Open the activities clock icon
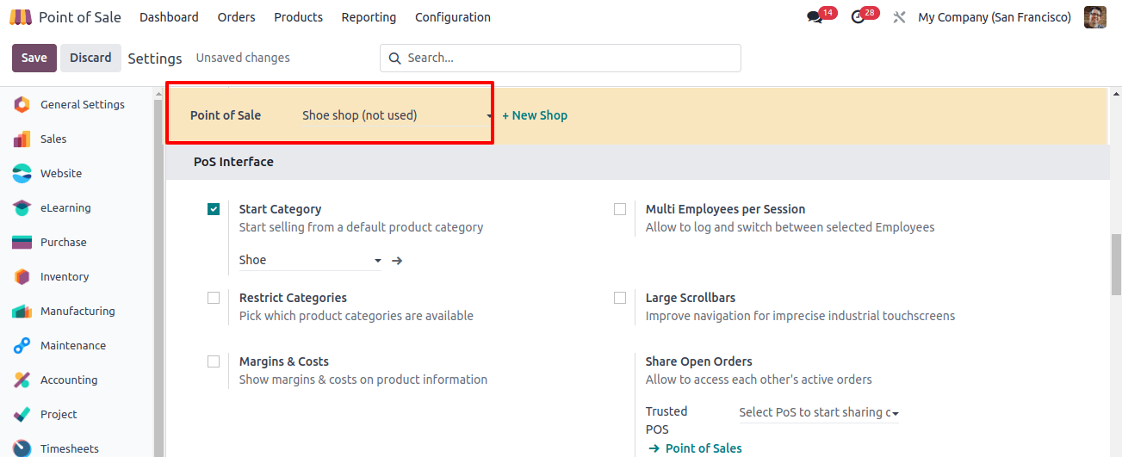 (858, 17)
